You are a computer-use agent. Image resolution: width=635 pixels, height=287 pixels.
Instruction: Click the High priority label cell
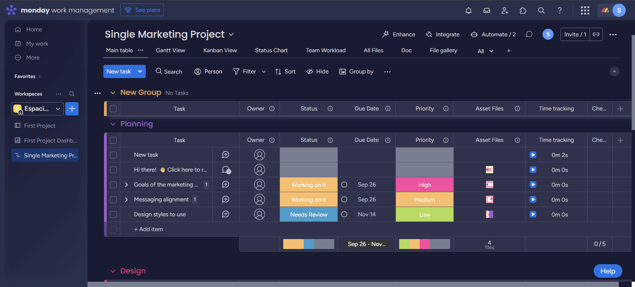coord(424,184)
